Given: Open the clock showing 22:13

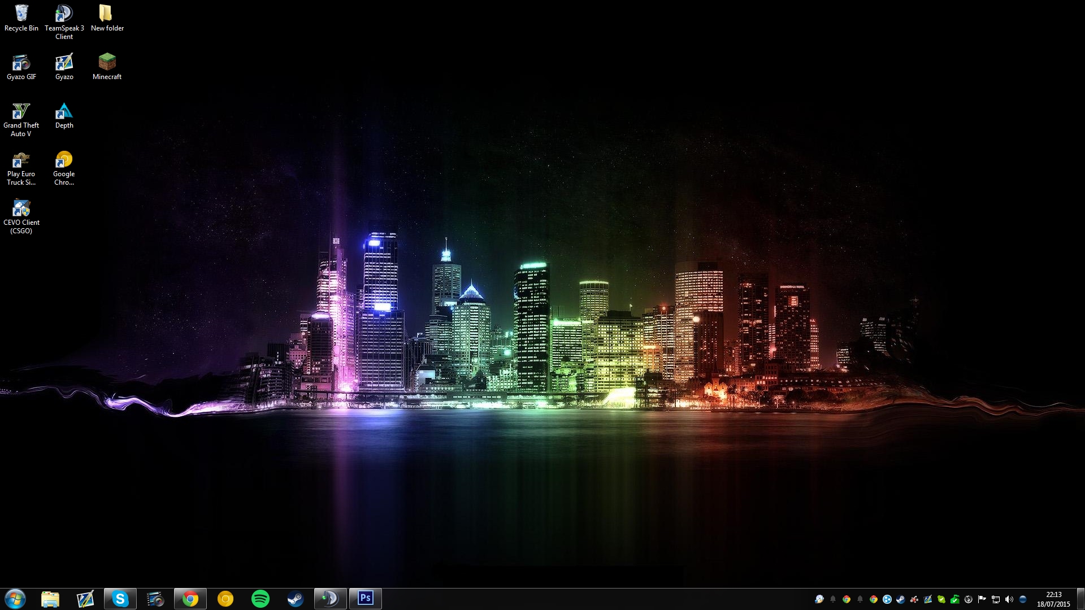Looking at the screenshot, I should click(1053, 599).
